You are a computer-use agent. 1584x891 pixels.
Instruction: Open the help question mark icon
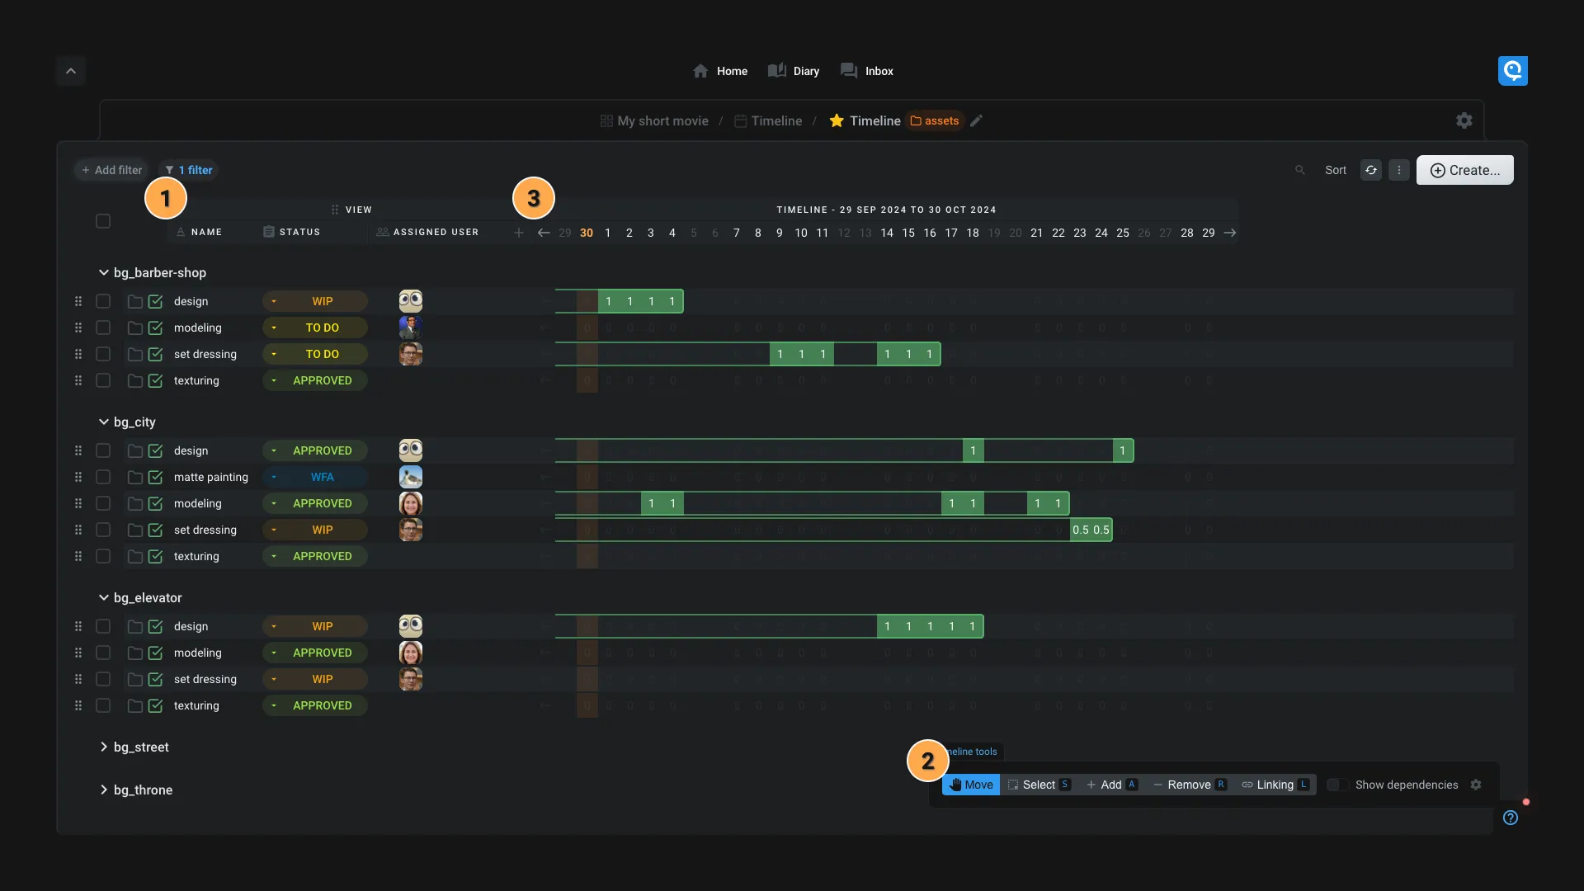click(1510, 818)
